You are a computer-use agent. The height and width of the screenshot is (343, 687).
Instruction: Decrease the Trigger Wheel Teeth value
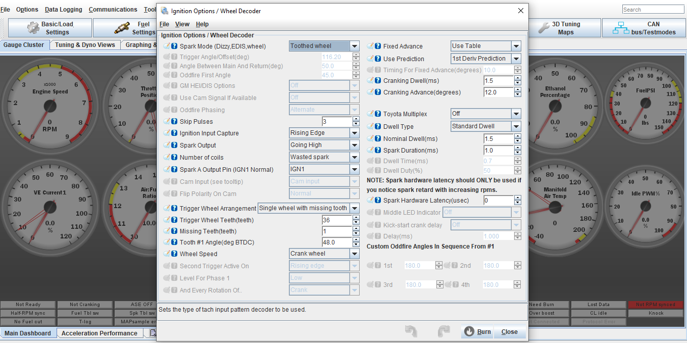coord(356,222)
